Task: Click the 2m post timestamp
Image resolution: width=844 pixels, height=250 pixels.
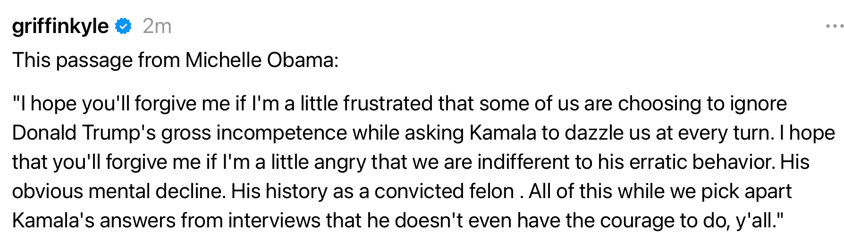Action: [157, 26]
